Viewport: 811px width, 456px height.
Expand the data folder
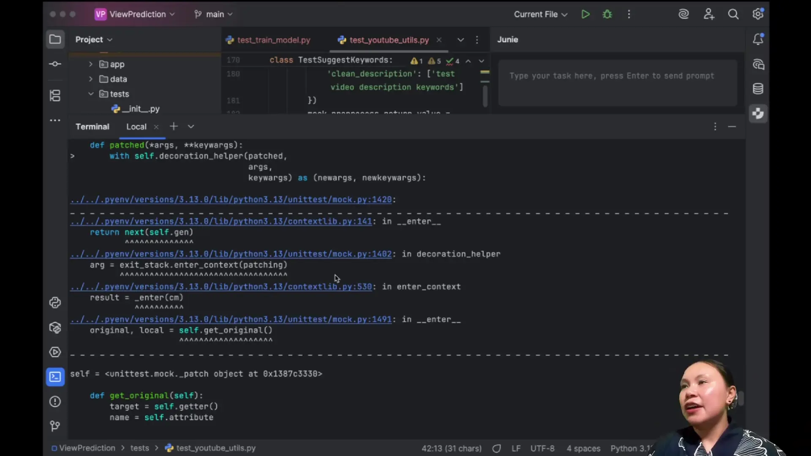(91, 79)
